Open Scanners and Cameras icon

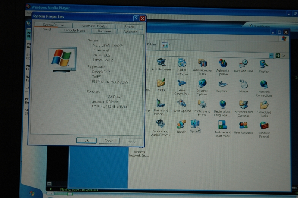244,109
